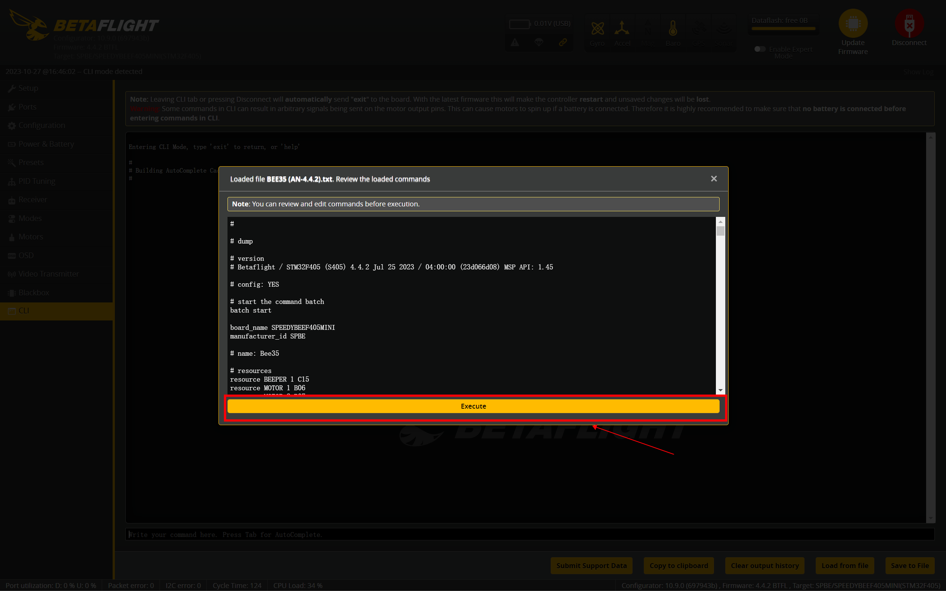Image resolution: width=946 pixels, height=591 pixels.
Task: Click the link status chain icon
Action: [562, 42]
